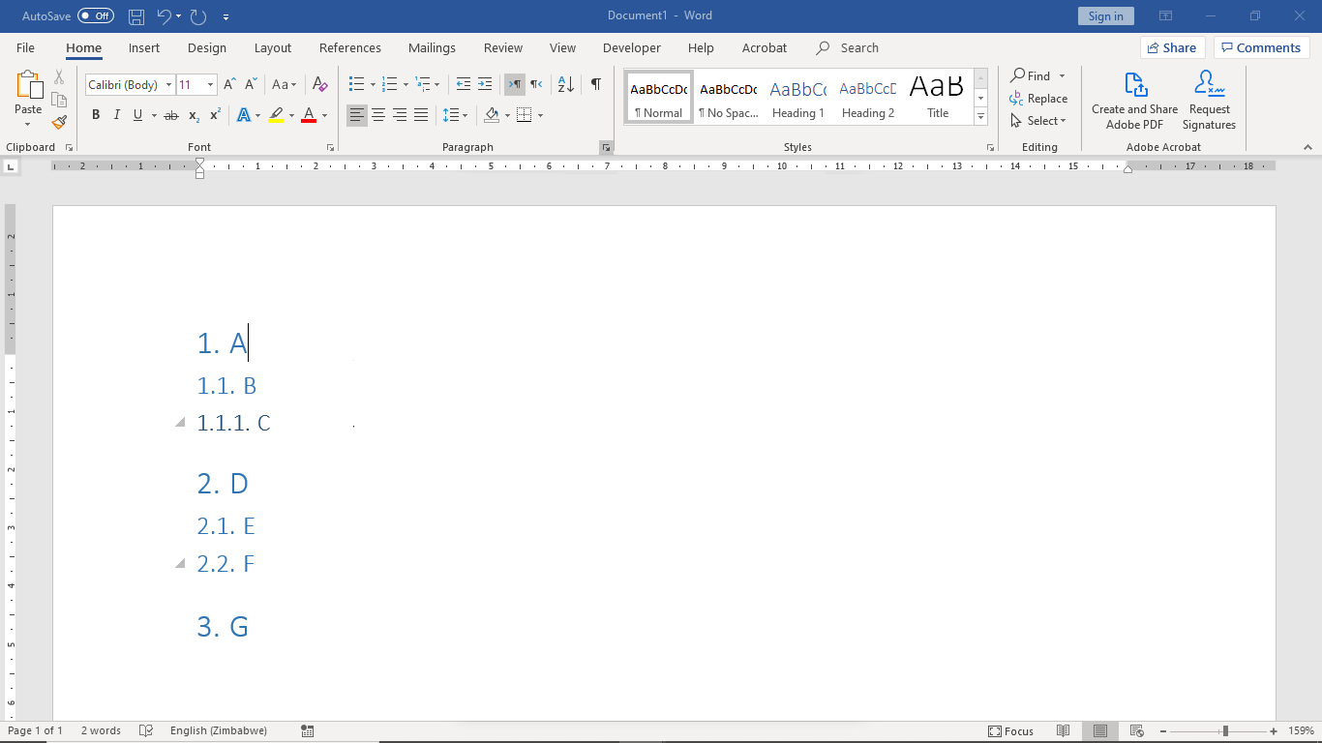The height and width of the screenshot is (743, 1322).
Task: Align text to the right
Action: [400, 115]
